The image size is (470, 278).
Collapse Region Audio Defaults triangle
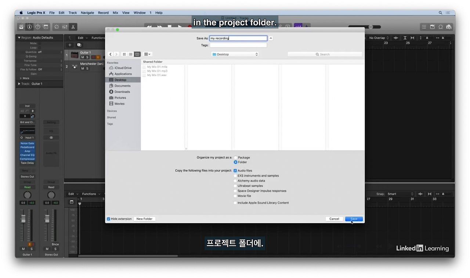(19, 38)
